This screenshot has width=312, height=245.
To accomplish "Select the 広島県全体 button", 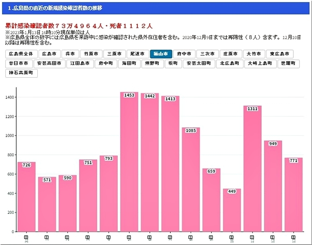I will click(21, 54).
